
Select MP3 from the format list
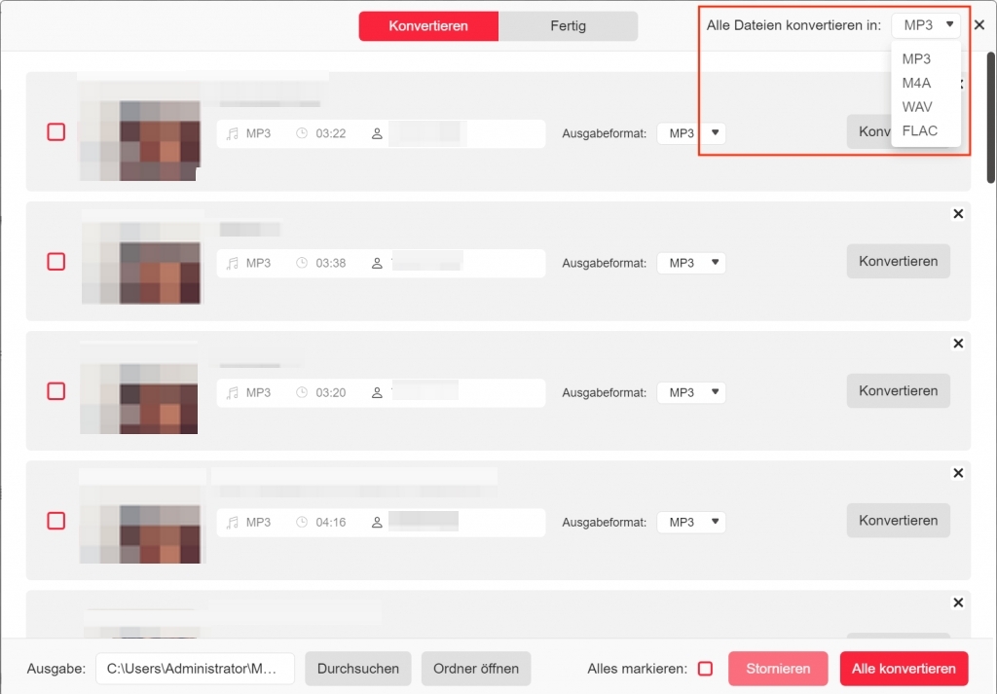pyautogui.click(x=916, y=59)
